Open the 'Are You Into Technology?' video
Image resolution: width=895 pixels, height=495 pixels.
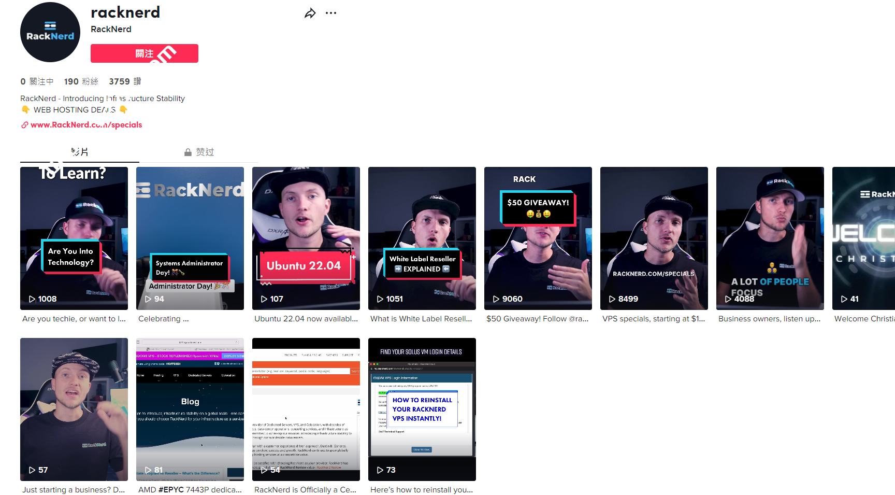tap(74, 238)
